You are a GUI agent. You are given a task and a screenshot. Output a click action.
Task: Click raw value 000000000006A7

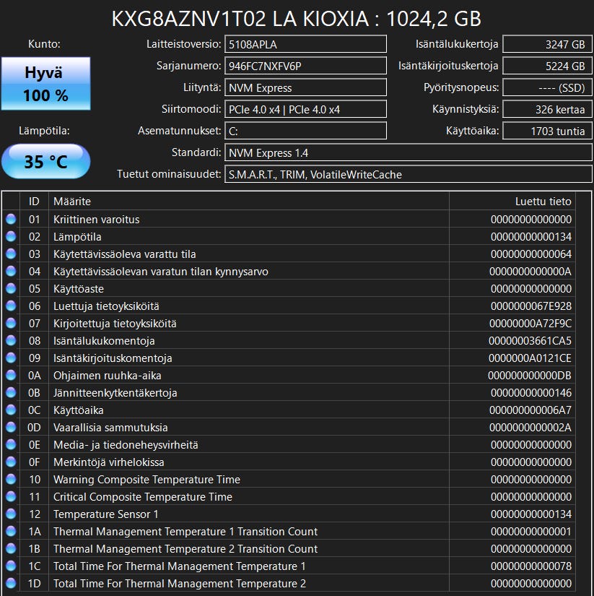(530, 410)
